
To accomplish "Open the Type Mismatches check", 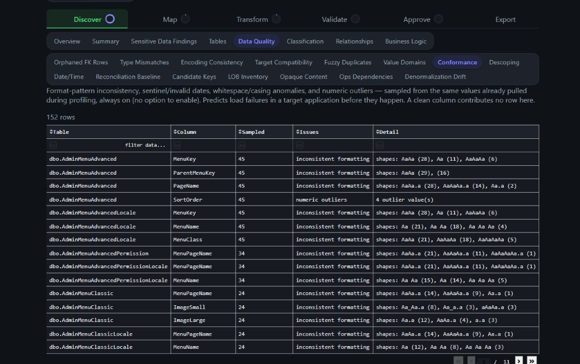I will coord(144,63).
